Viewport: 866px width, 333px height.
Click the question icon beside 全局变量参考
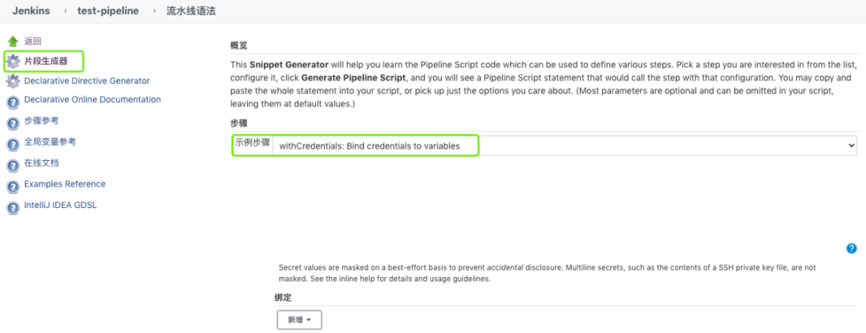pos(13,144)
